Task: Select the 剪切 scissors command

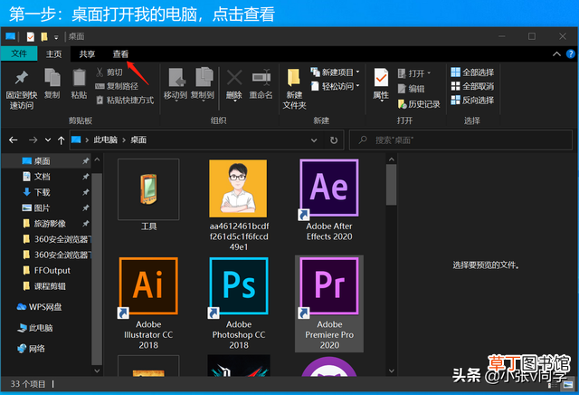Action: (x=109, y=72)
